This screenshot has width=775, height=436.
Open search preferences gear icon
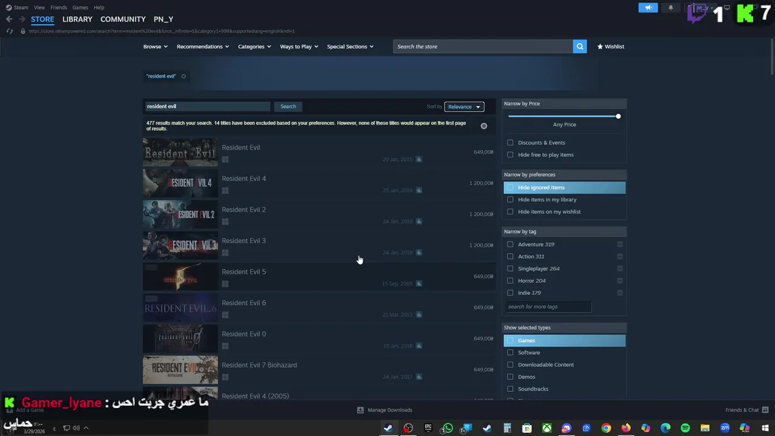(484, 126)
